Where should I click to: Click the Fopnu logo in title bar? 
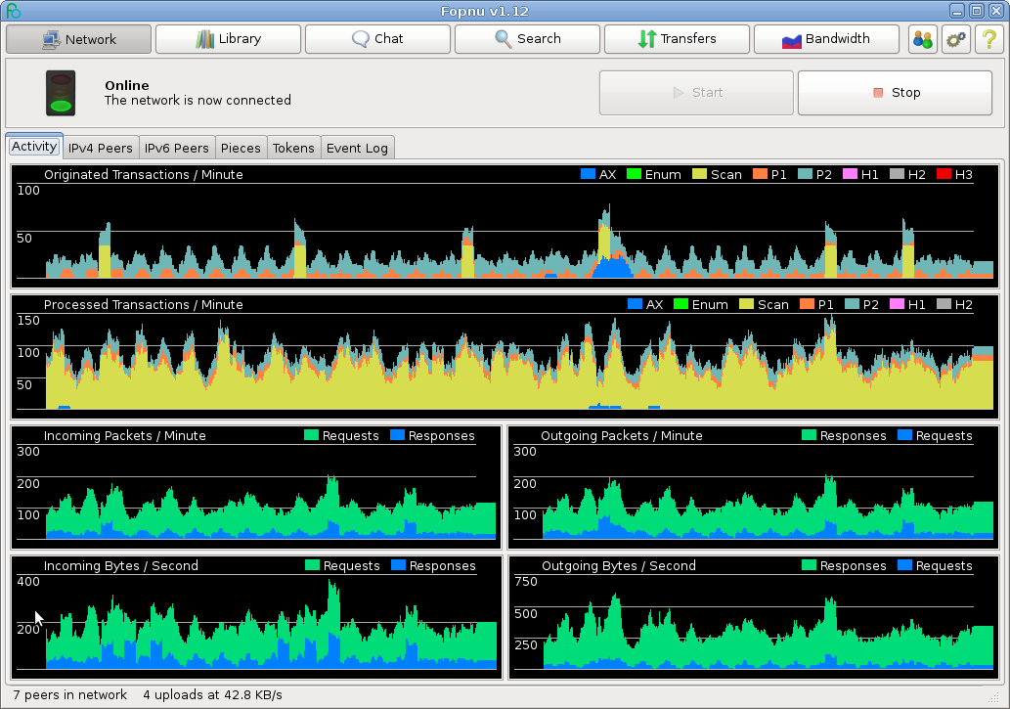point(12,11)
